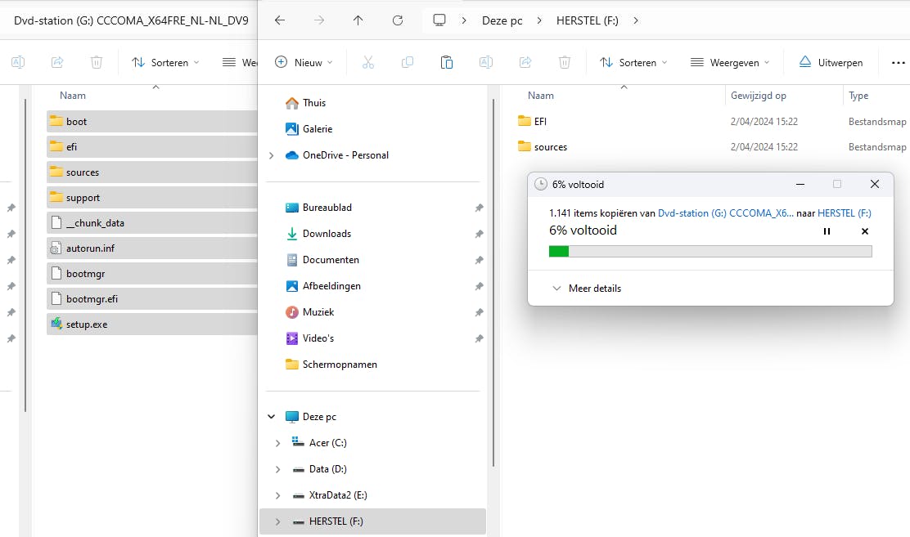Open Sorteren dropdown in HERSTEL window
Screen dimensions: 910x537
[633, 62]
